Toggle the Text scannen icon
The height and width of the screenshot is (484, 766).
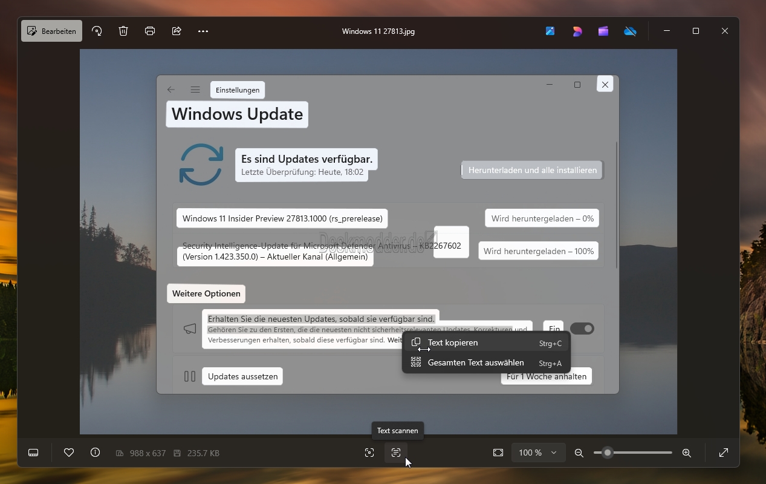click(x=396, y=453)
